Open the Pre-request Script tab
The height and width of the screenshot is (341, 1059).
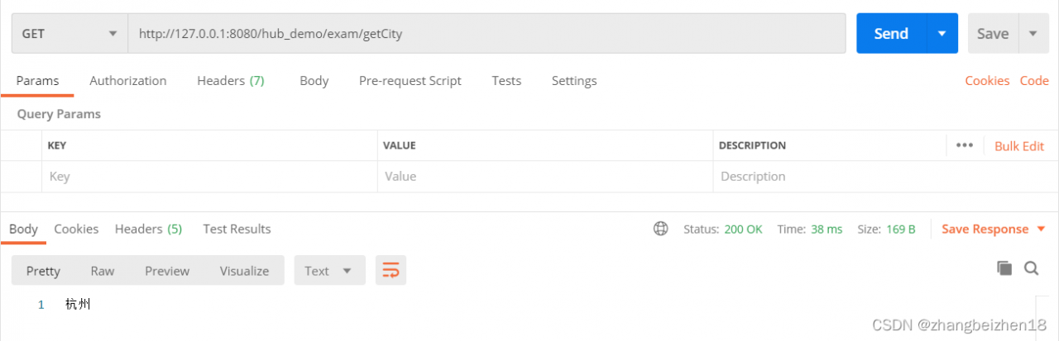pyautogui.click(x=410, y=81)
